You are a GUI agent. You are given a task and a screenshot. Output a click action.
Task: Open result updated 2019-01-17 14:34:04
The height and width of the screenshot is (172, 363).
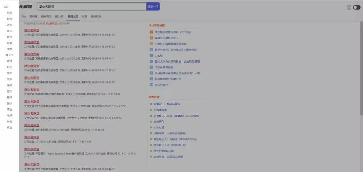click(32, 137)
